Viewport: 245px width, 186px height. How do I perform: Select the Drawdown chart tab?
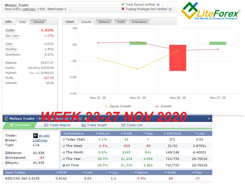point(139,22)
